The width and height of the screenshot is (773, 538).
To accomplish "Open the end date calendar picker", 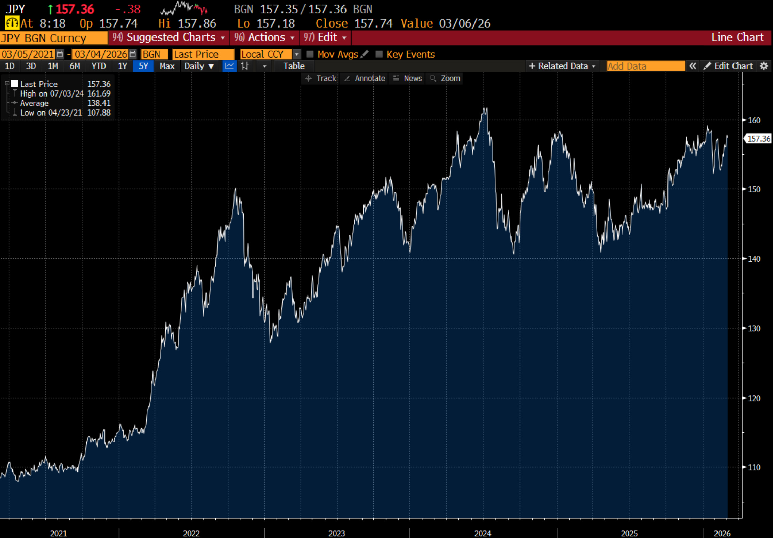I will tap(133, 54).
